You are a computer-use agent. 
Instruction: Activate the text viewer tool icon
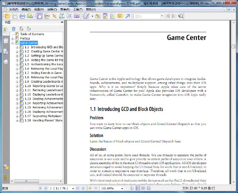[x=69, y=16]
